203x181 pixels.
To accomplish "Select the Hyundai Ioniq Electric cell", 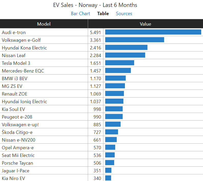I will pos(44,101).
